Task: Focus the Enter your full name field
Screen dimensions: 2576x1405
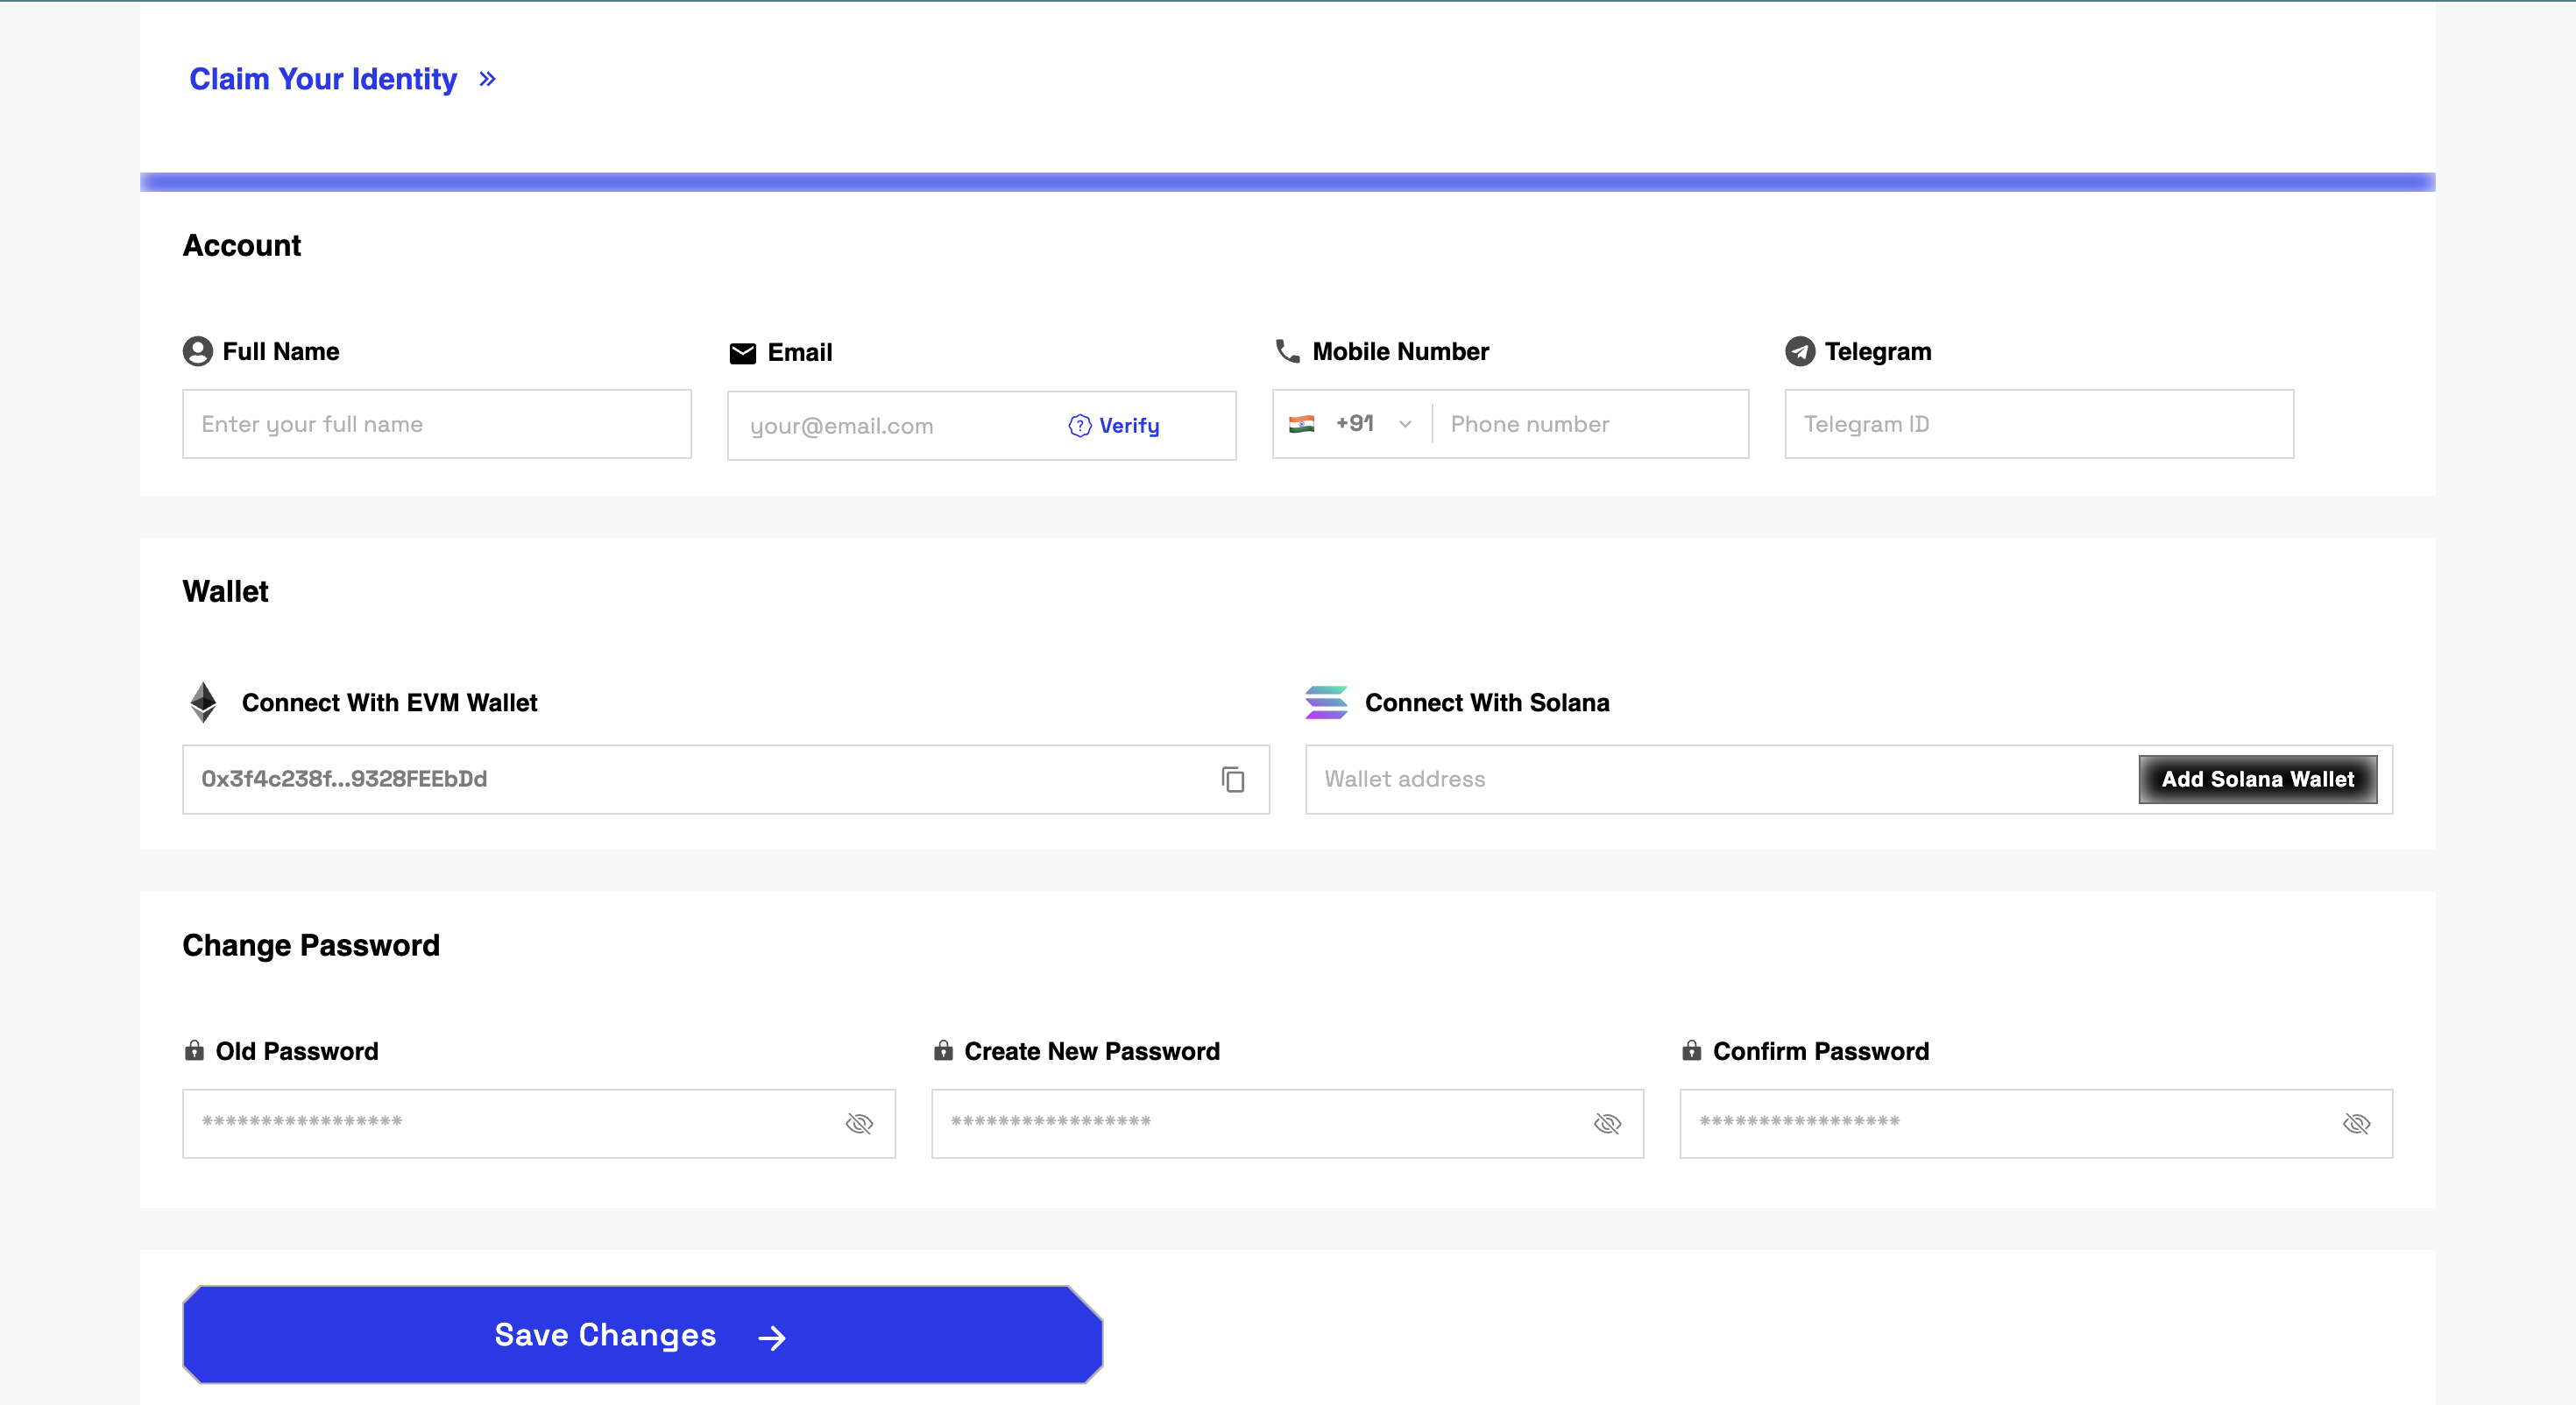Action: coord(437,424)
